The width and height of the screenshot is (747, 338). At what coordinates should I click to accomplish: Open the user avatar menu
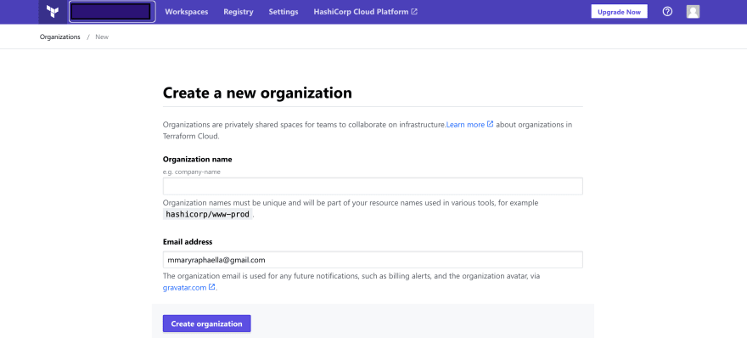tap(693, 12)
